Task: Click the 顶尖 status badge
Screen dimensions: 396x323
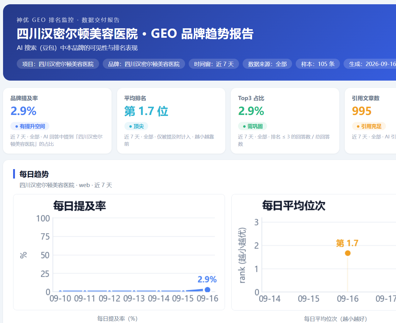Action: pos(136,126)
